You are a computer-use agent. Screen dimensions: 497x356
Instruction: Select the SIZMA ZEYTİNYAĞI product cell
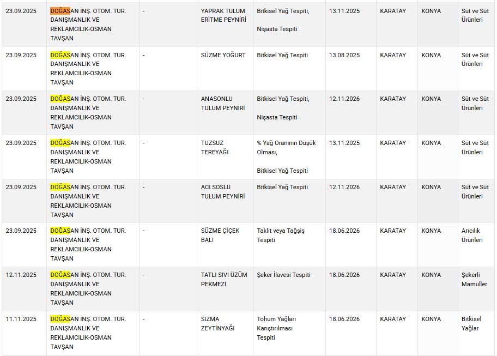pyautogui.click(x=217, y=323)
